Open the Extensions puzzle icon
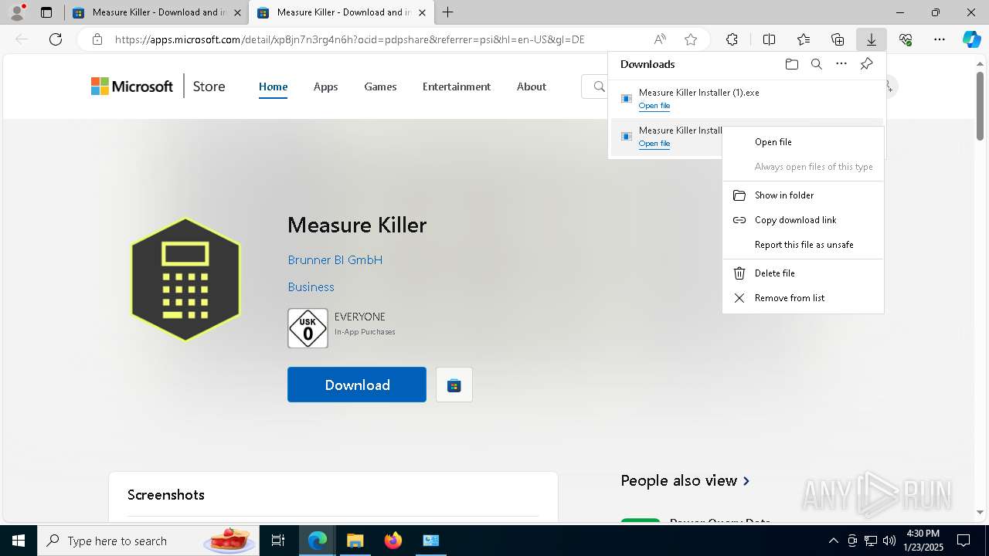Image resolution: width=989 pixels, height=556 pixels. pyautogui.click(x=732, y=39)
